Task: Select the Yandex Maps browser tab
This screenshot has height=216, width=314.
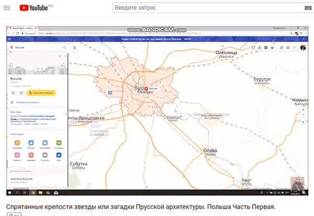Action: click(x=23, y=28)
